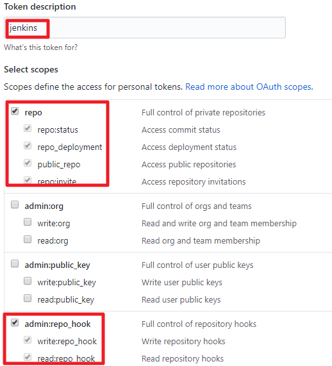This screenshot has height=366, width=332.
Task: Toggle the read:repo_hook checkbox
Action: click(28, 357)
